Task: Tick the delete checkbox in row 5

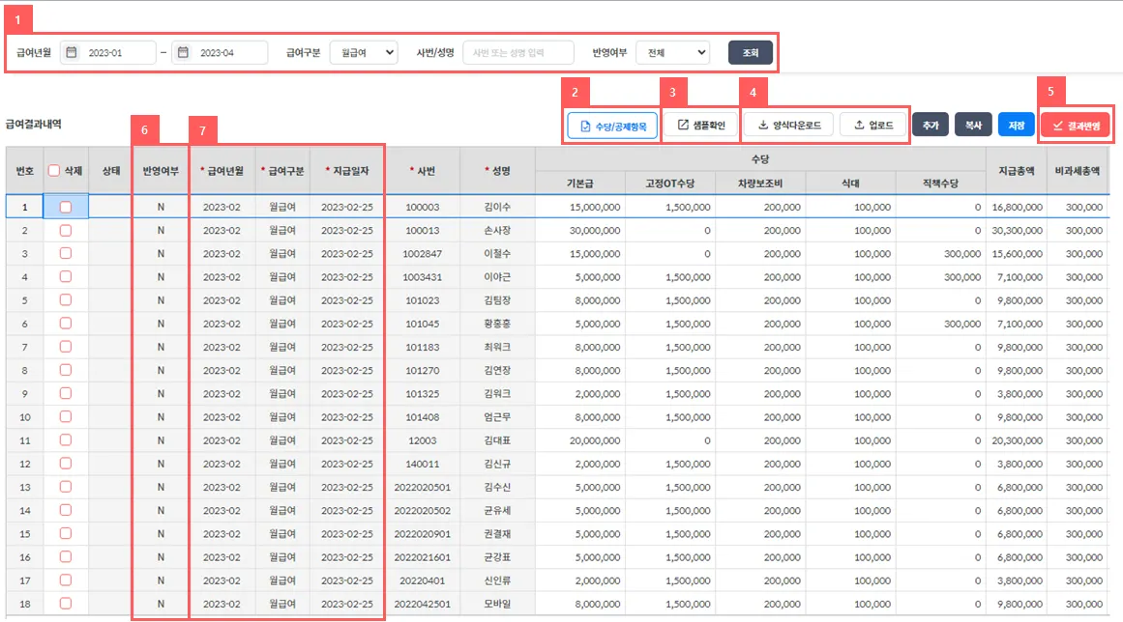Action: [x=66, y=299]
